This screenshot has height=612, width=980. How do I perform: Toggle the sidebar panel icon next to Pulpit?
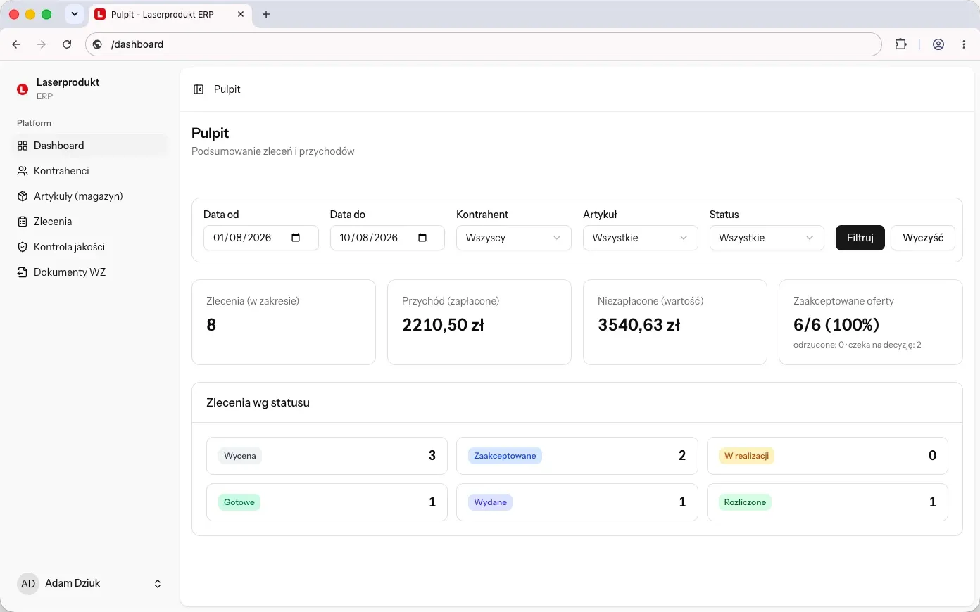click(199, 89)
